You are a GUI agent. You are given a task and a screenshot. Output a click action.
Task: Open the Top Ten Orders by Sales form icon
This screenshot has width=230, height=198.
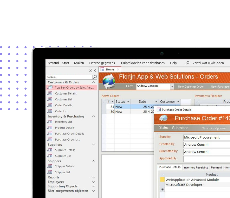tap(50, 88)
